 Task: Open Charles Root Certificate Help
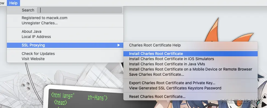[190, 45]
